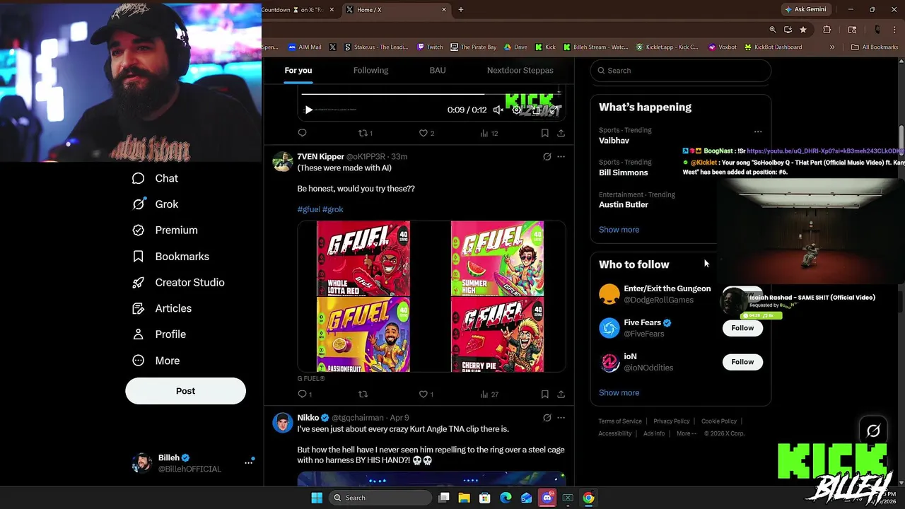Seek on the video progress bar
Viewport: 905px width, 509px height.
click(x=430, y=93)
